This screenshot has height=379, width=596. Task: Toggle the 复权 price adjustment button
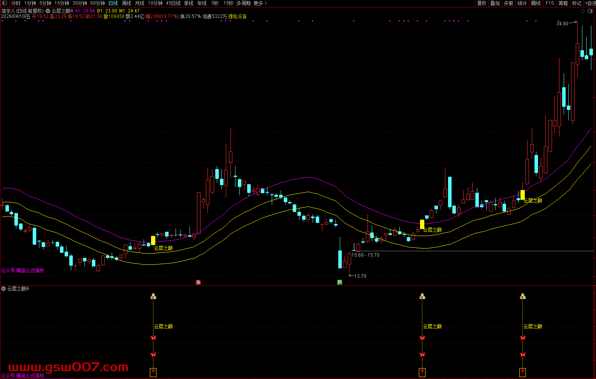[x=482, y=3]
